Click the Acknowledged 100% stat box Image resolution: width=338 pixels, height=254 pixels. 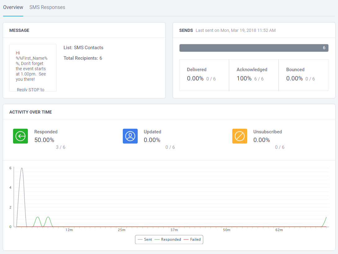(x=254, y=75)
